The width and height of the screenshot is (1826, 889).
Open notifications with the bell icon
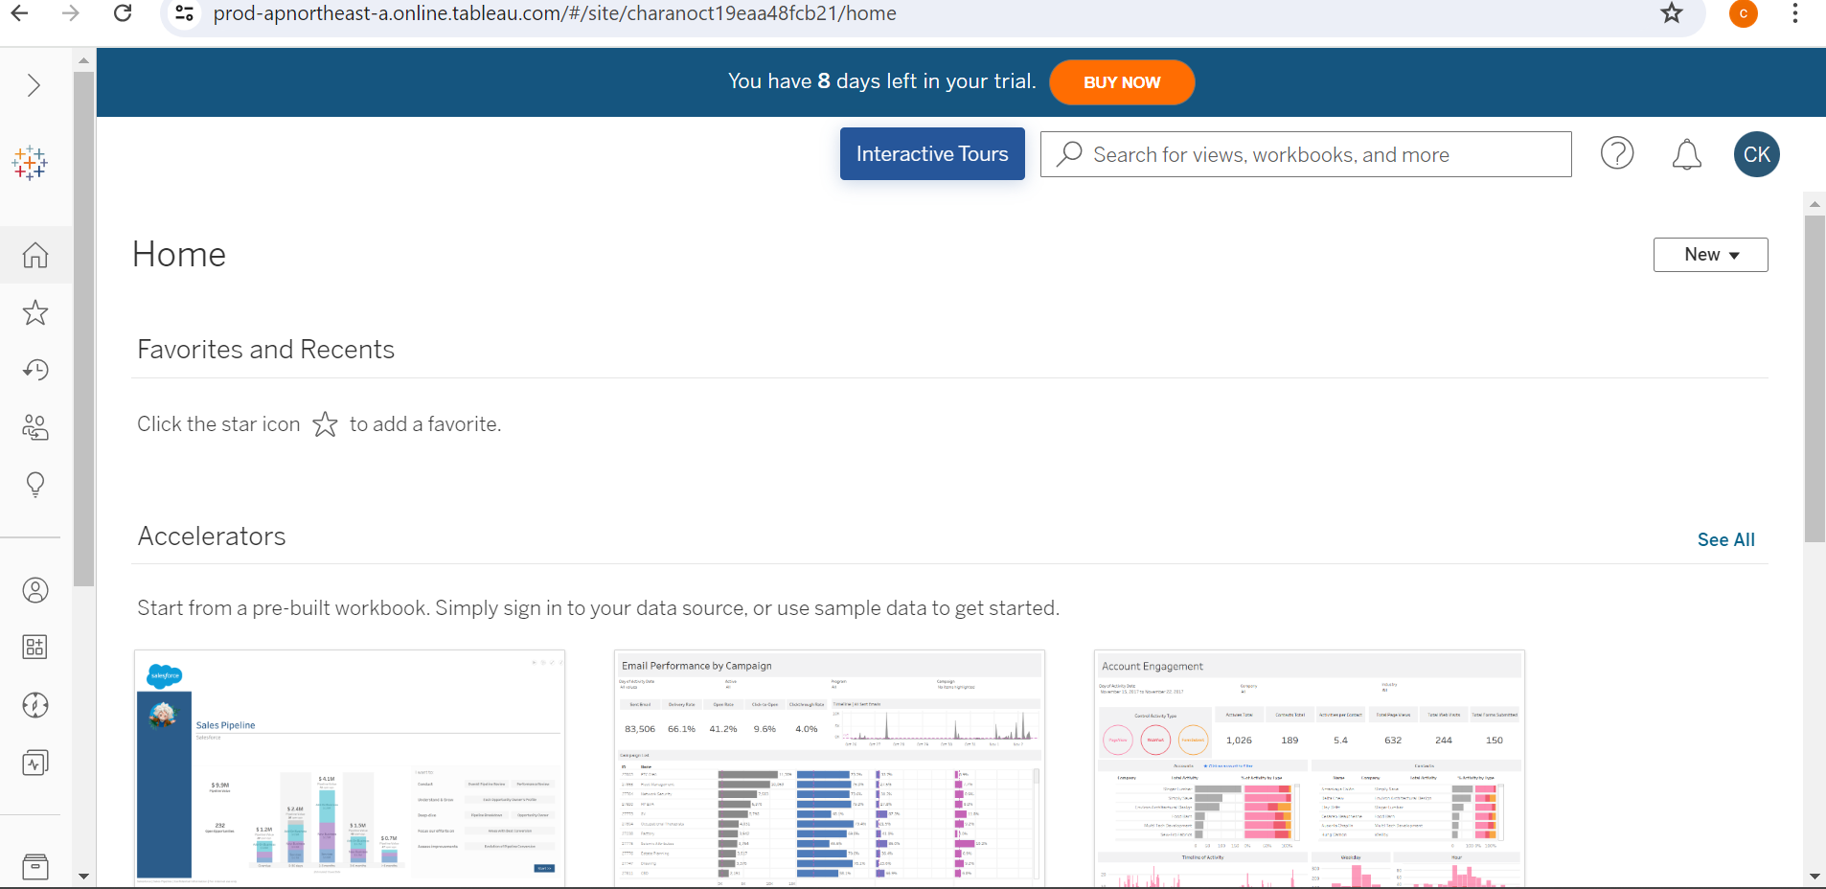(x=1687, y=154)
